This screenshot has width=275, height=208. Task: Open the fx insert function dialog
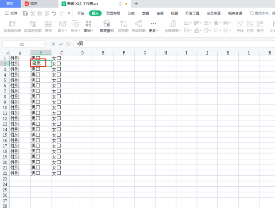68,44
